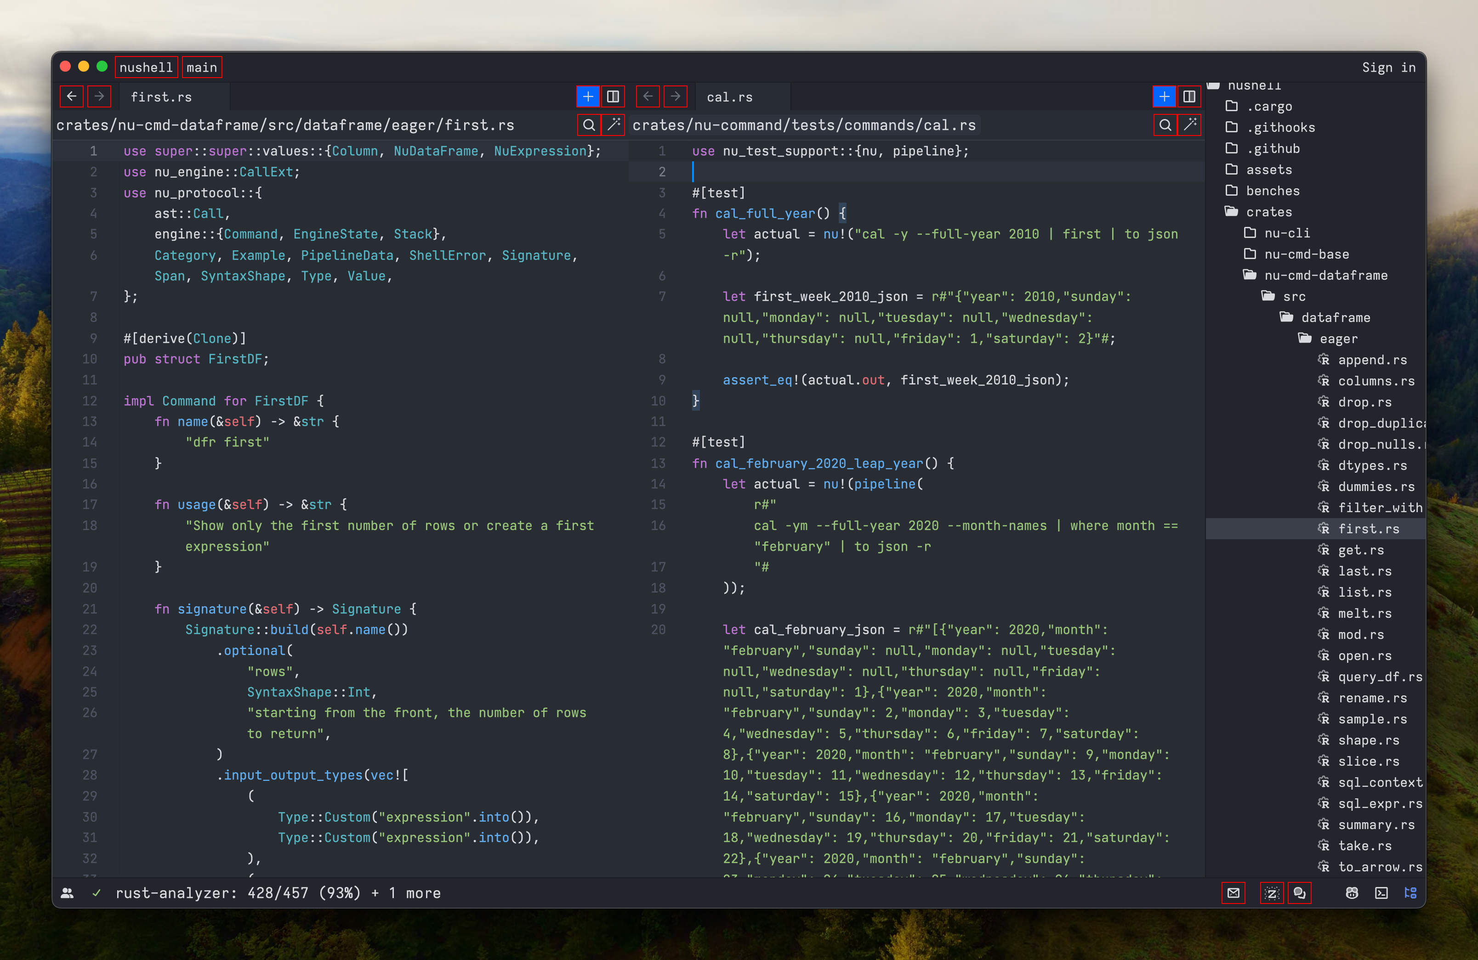Select the first.rs tab
The image size is (1478, 960).
161,97
